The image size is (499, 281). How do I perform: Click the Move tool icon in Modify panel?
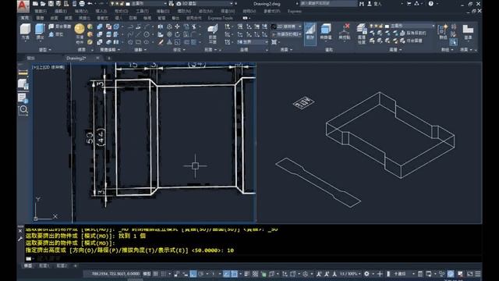[x=177, y=27]
